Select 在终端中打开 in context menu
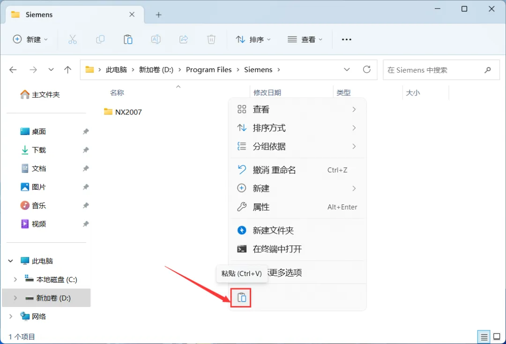 (x=297, y=249)
